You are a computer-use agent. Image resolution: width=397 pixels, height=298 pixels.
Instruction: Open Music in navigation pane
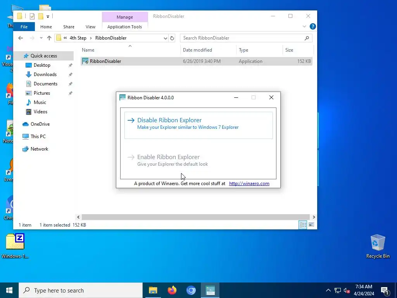tap(40, 102)
